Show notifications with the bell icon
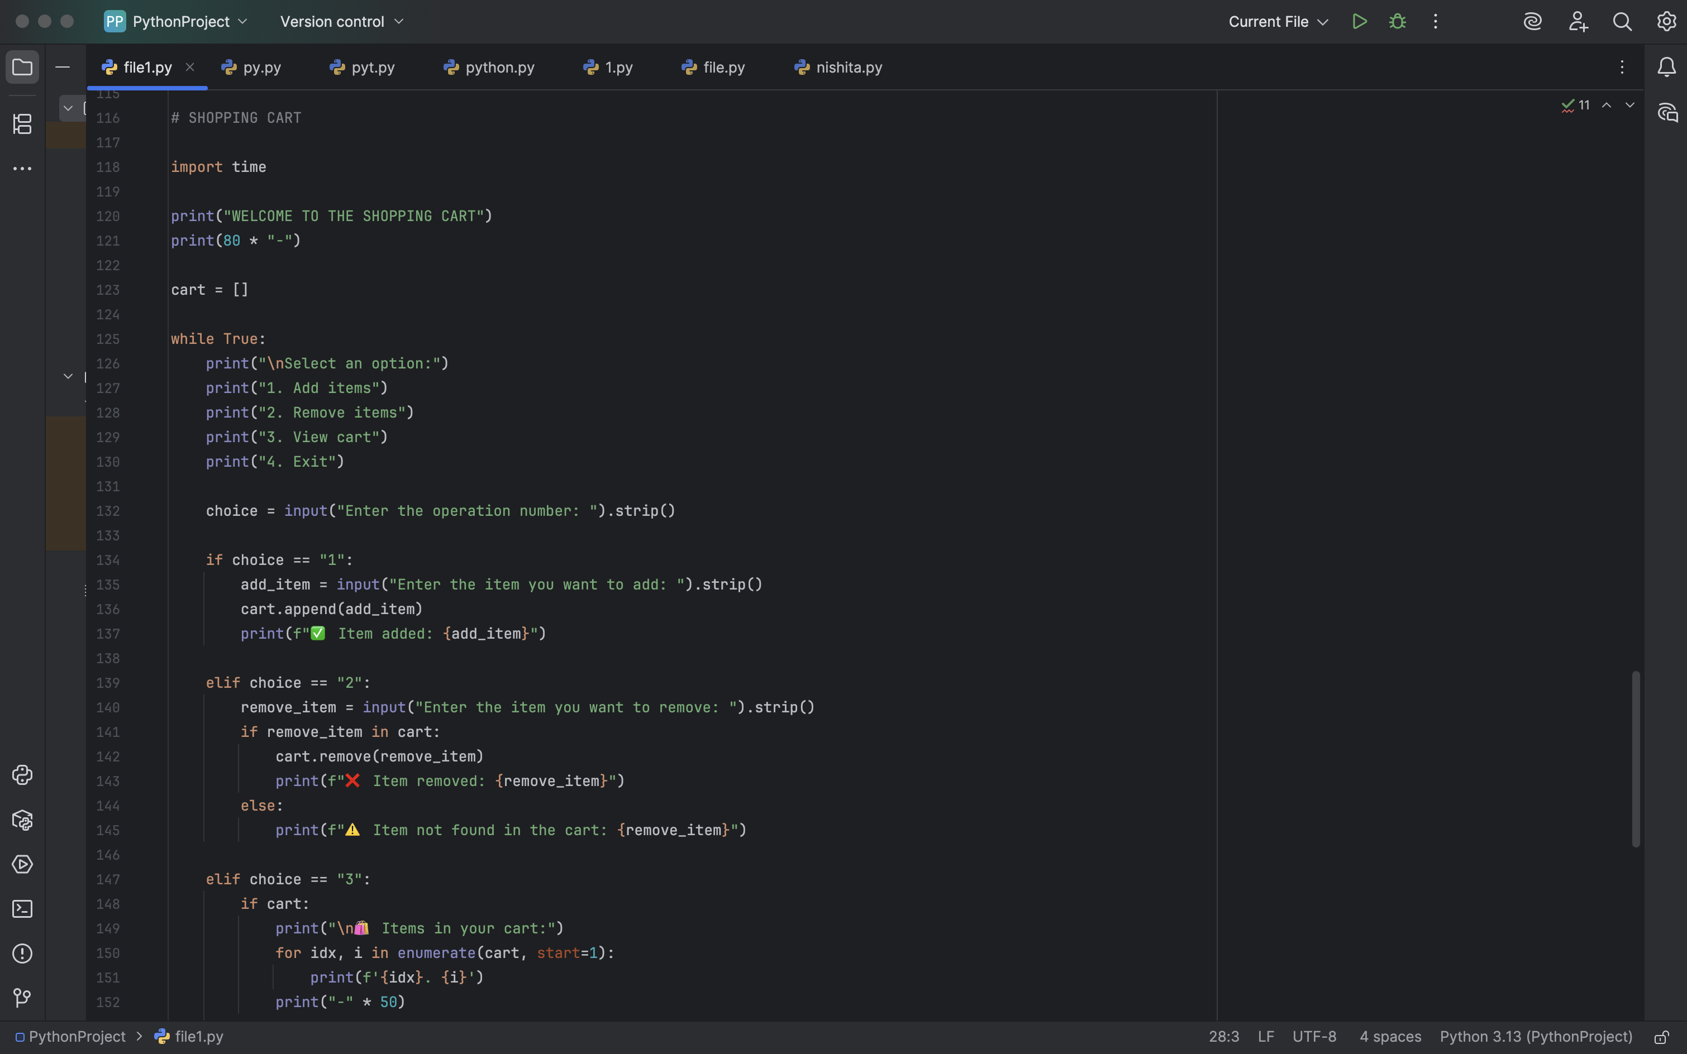The height and width of the screenshot is (1054, 1687). pyautogui.click(x=1667, y=68)
